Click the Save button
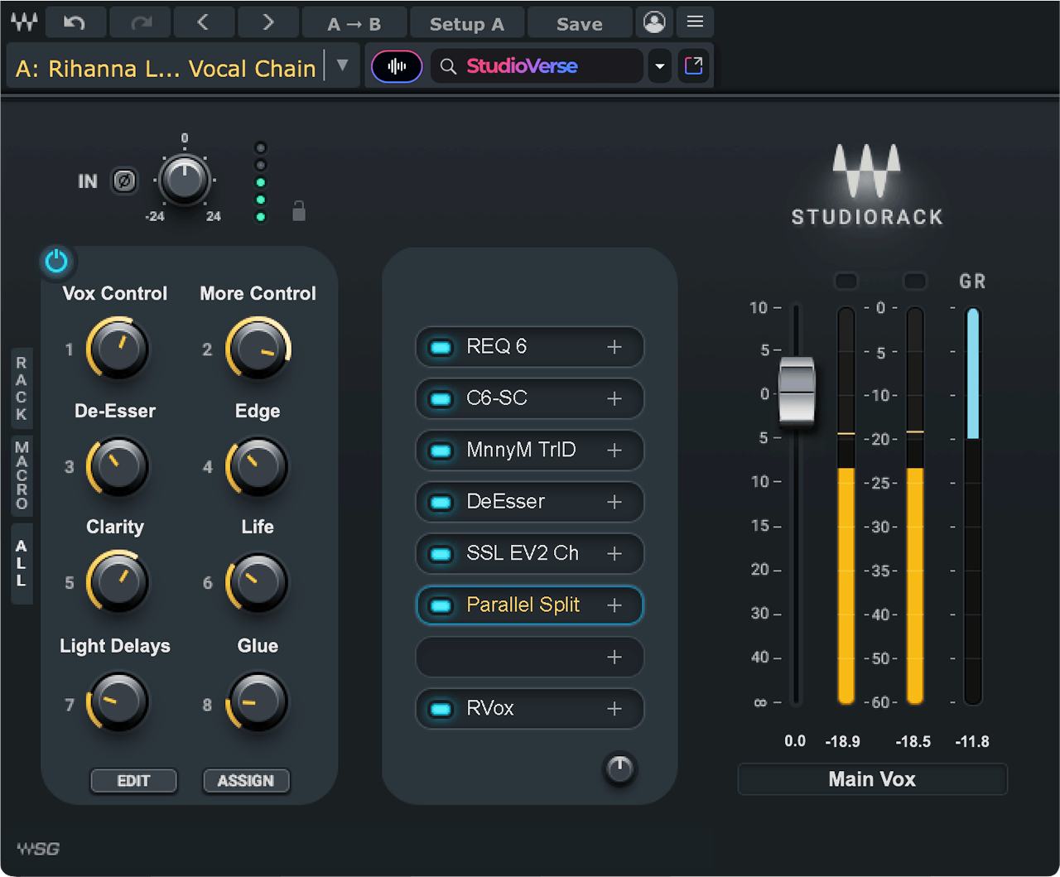 point(579,22)
